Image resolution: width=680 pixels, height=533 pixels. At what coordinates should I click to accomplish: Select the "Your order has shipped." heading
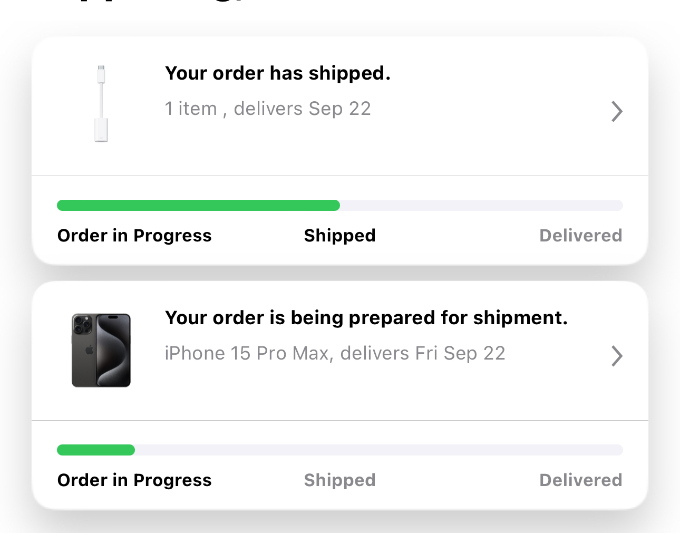(278, 73)
